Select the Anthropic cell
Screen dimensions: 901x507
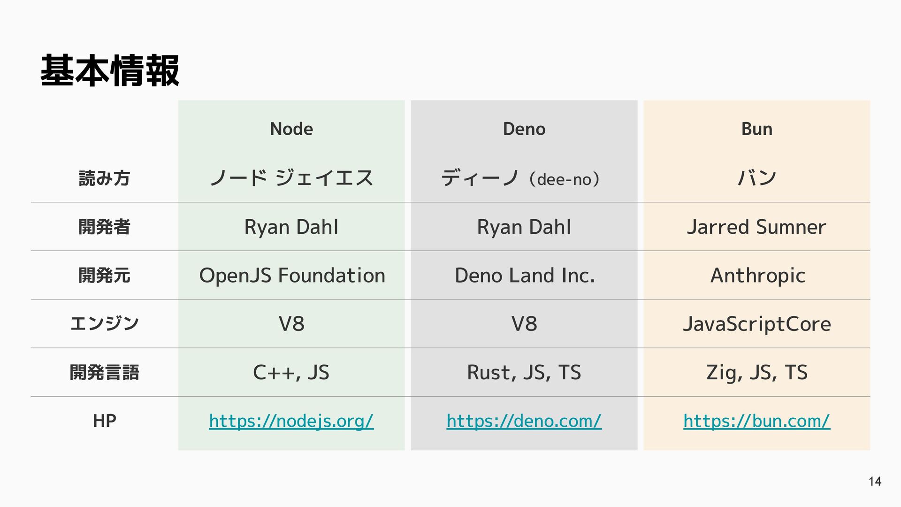tap(757, 275)
